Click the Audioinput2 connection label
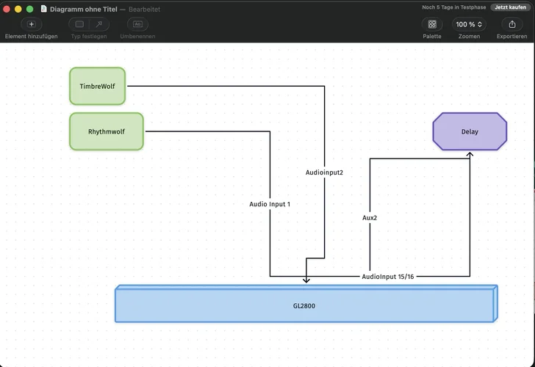The height and width of the screenshot is (367, 535). click(324, 172)
